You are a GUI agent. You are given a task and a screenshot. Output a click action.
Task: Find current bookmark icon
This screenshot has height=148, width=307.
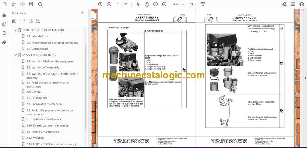tap(38, 21)
